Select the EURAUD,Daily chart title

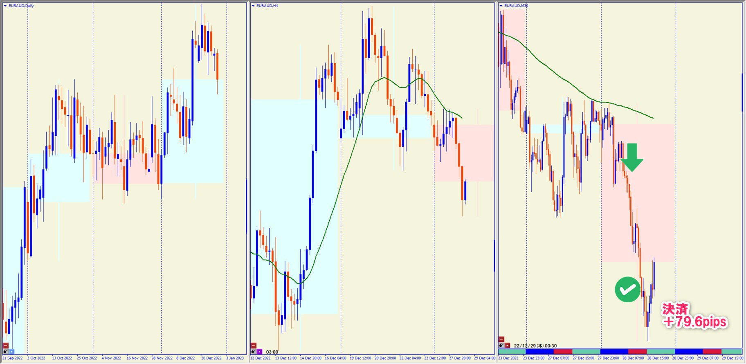[21, 6]
